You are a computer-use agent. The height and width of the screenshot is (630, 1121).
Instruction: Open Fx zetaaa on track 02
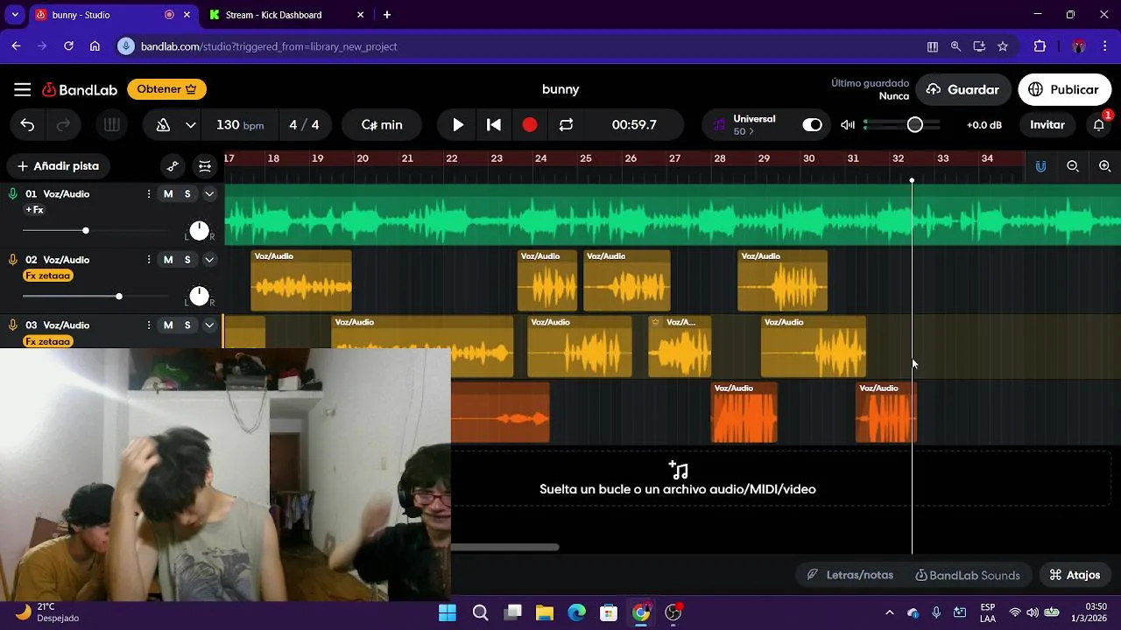click(48, 276)
